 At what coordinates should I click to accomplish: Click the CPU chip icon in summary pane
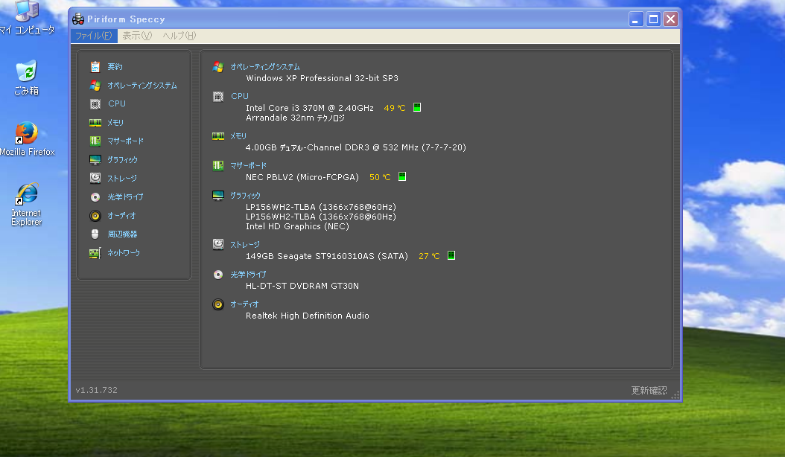tap(217, 96)
